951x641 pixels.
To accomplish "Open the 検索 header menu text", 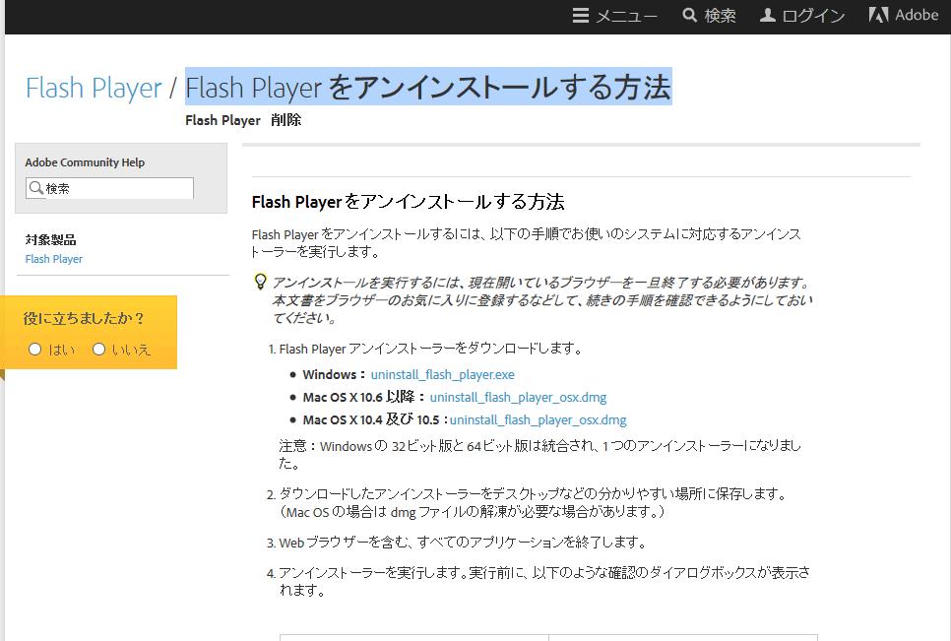I will [720, 16].
